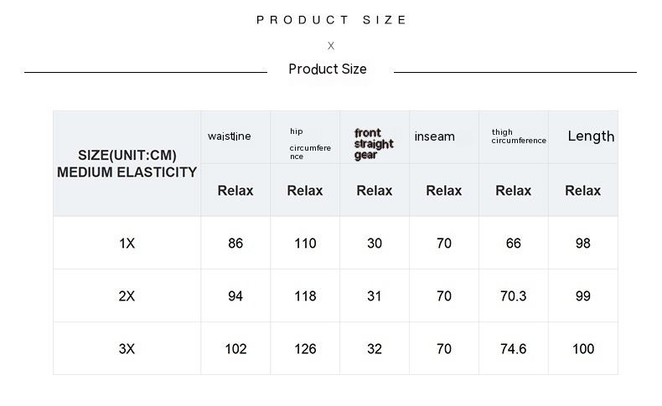Select the 'SIZE(UNIT:CM) MEDIUM ELASTICITY' header cell

pyautogui.click(x=127, y=164)
